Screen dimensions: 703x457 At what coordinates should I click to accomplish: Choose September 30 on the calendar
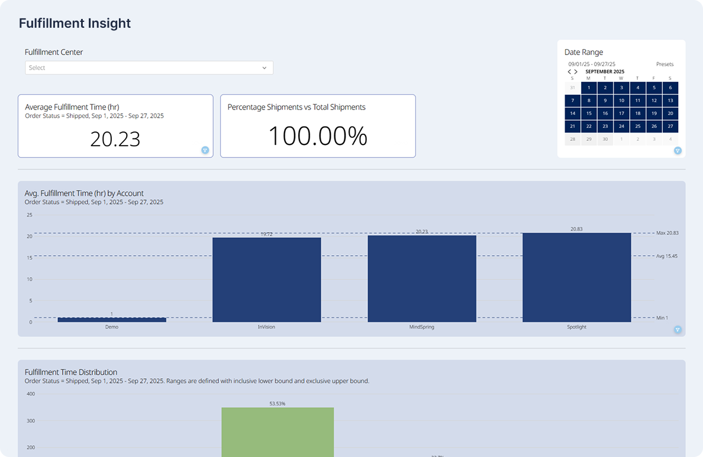[x=605, y=139]
